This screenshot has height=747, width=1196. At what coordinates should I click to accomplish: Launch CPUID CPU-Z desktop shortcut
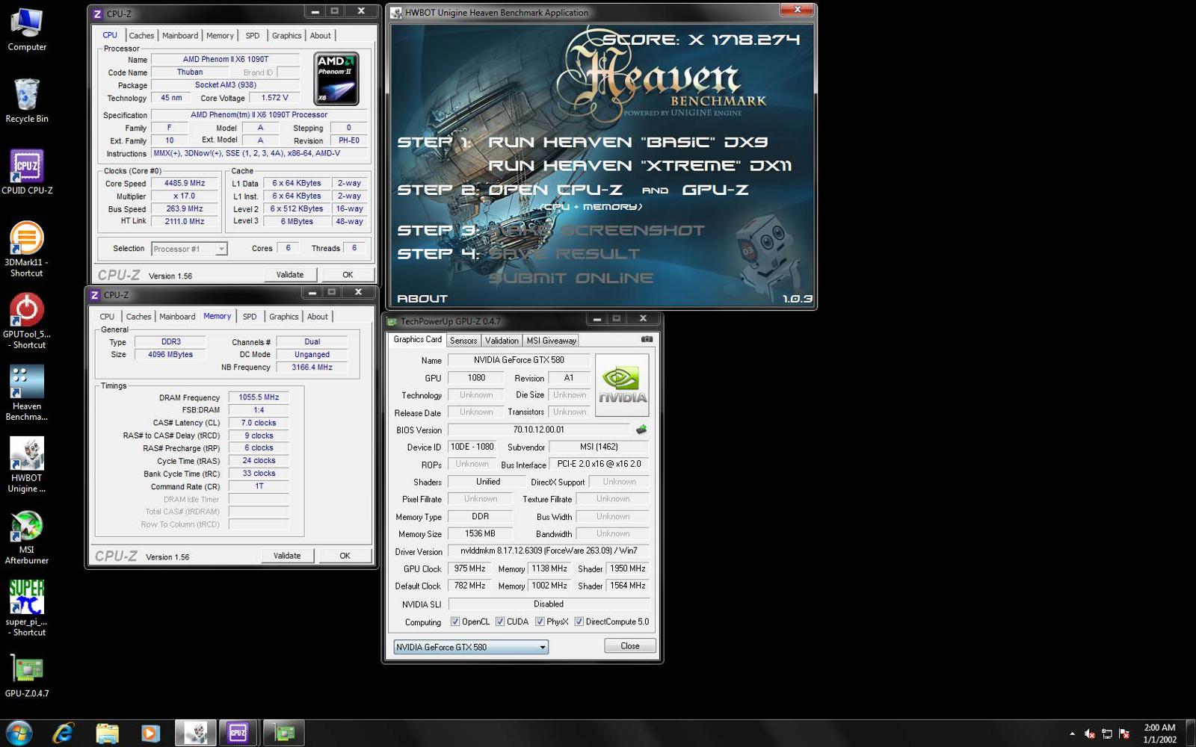[27, 172]
